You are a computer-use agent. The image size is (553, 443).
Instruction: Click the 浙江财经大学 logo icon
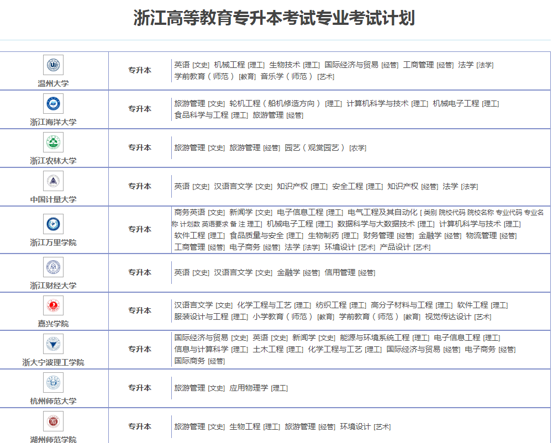pyautogui.click(x=54, y=267)
